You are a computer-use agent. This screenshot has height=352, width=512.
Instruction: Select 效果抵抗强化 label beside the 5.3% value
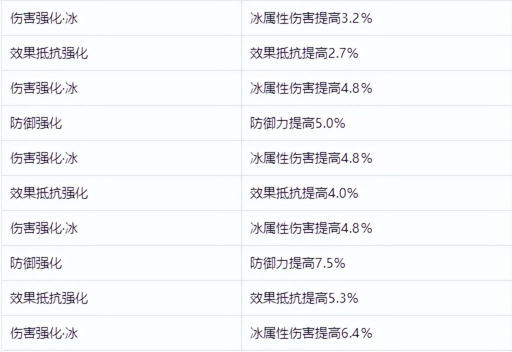click(48, 298)
